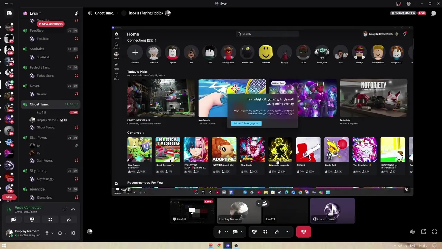This screenshot has height=249, width=442.
Task: Open Roblox Avatar sidebar icon in stream
Action: point(116,56)
